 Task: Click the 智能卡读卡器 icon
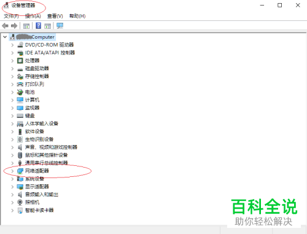pos(20,210)
